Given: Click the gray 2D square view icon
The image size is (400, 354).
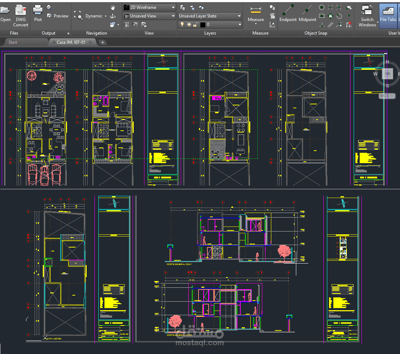Looking at the screenshot, I should (x=127, y=25).
